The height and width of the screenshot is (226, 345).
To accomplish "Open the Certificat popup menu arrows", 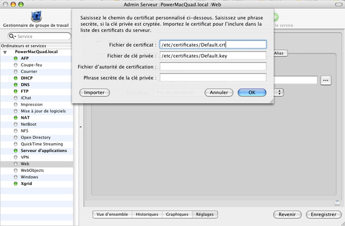I will tap(279, 92).
